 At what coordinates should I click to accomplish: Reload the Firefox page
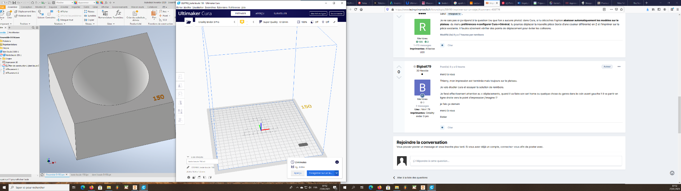(x=355, y=9)
